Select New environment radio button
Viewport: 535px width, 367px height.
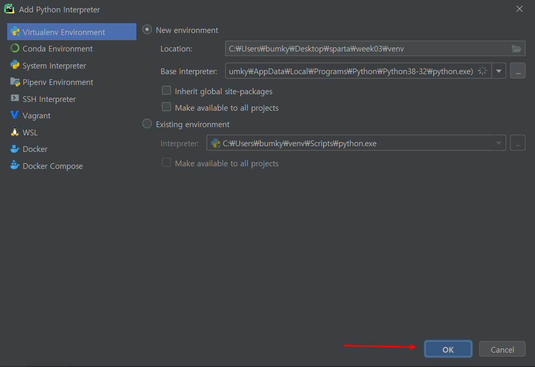(x=147, y=30)
